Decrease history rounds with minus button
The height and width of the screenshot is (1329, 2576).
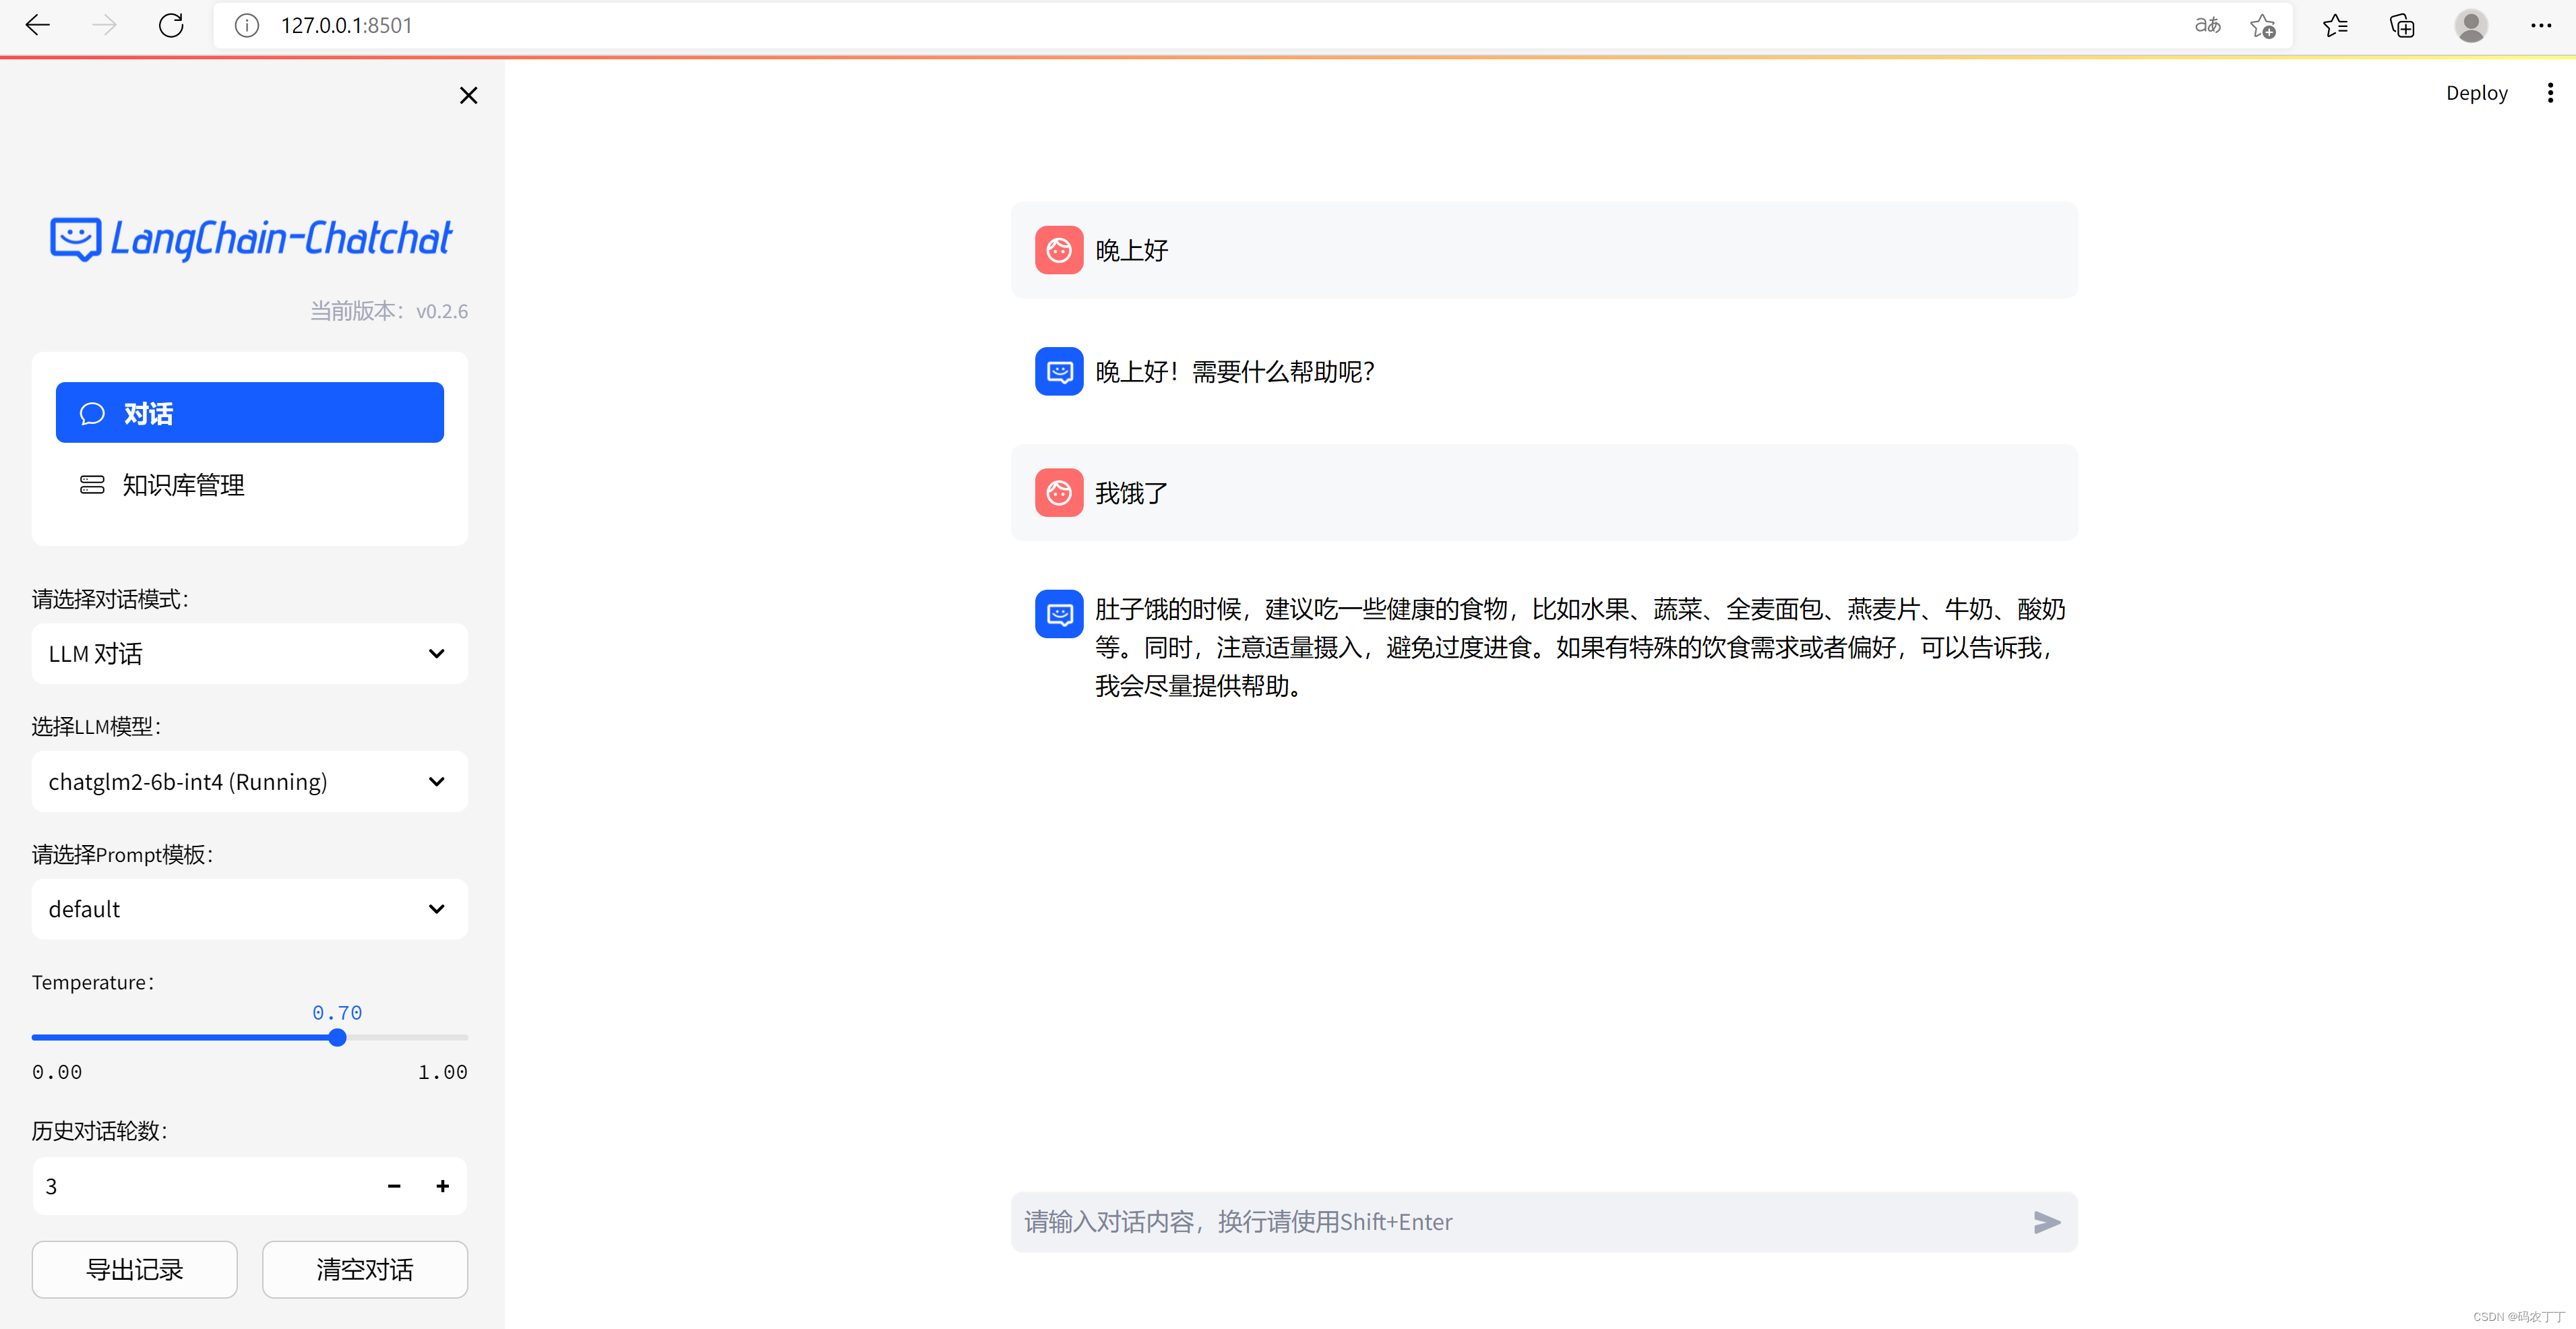click(394, 1187)
